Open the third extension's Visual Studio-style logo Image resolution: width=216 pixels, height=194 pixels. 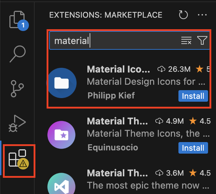pyautogui.click(x=61, y=184)
